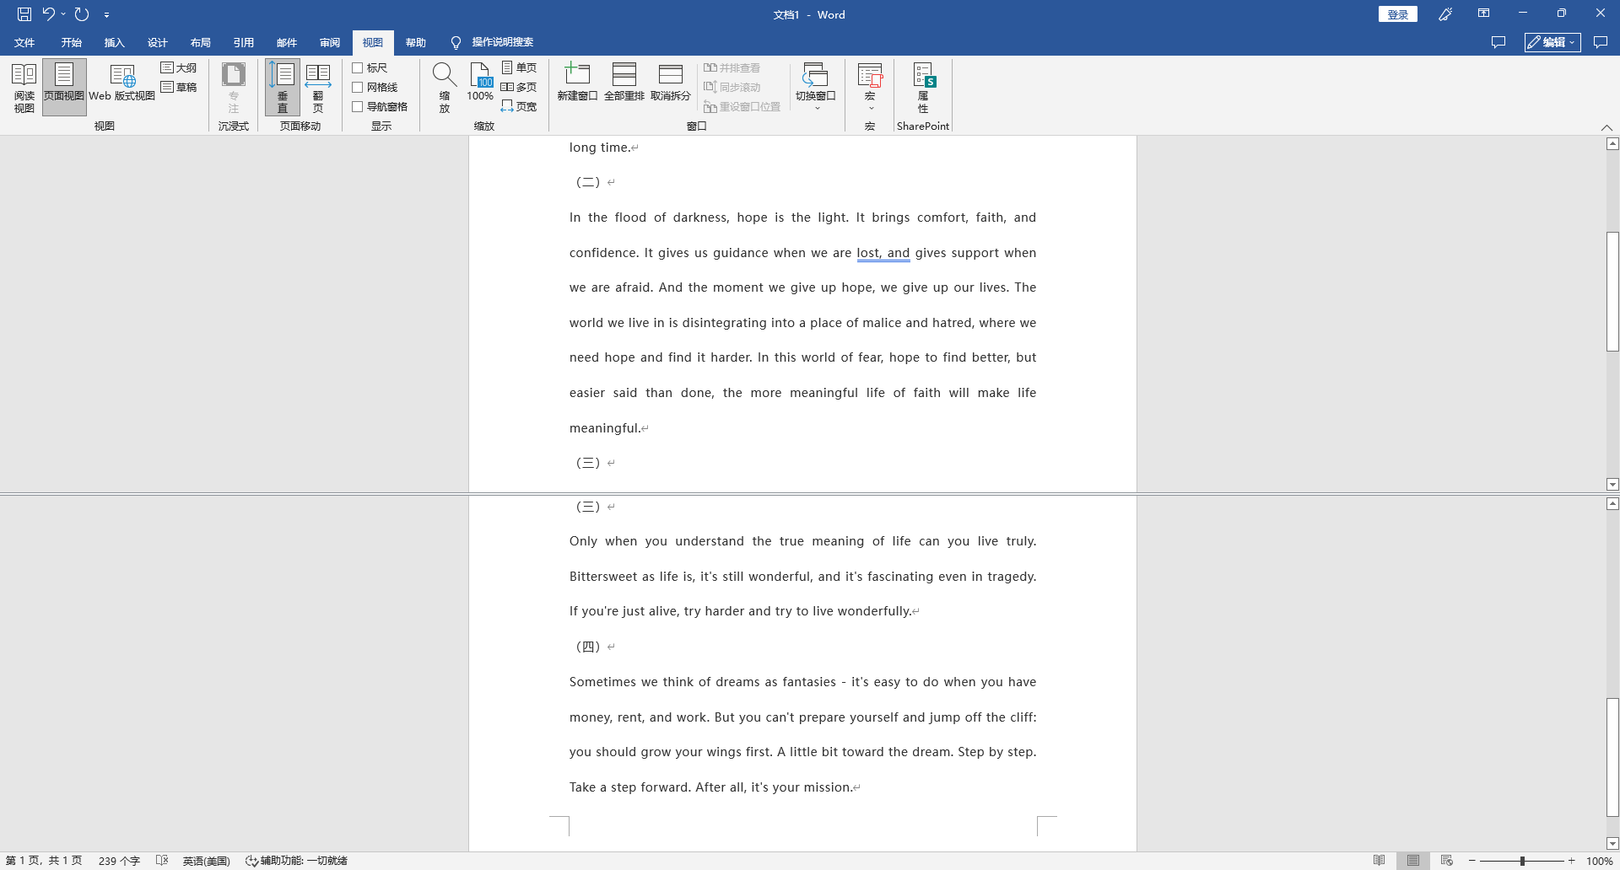
Task: Expand the 编辑 mode dropdown
Action: pos(1552,42)
